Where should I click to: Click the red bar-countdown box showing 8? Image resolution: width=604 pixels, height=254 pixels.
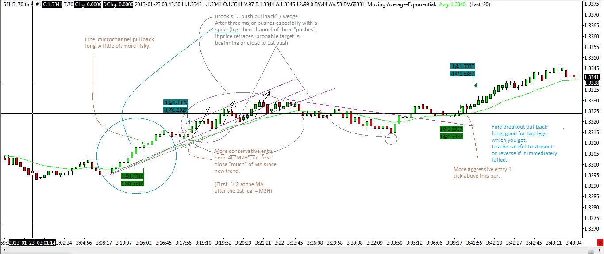click(600, 243)
